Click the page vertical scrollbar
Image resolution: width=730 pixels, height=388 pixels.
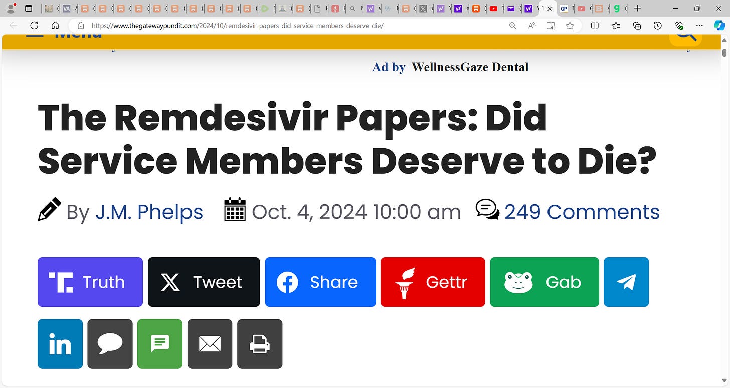click(x=724, y=211)
